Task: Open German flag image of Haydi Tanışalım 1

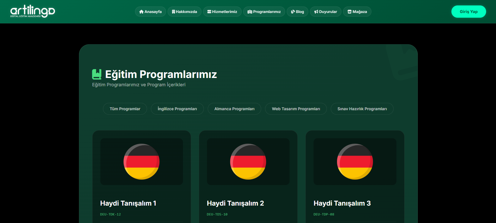Action: [x=142, y=162]
